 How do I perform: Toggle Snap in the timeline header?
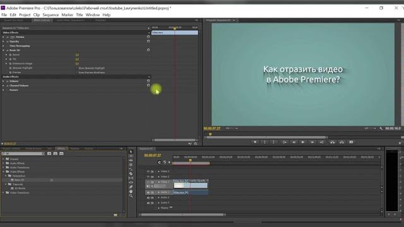tap(159, 162)
